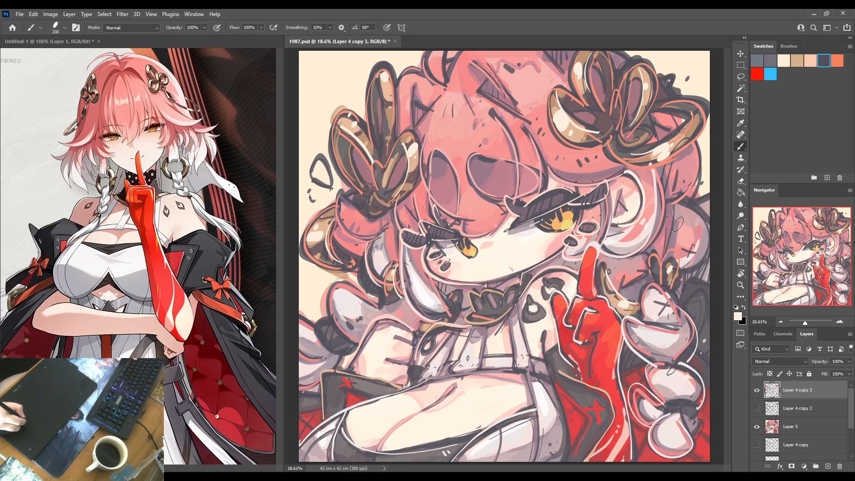Toggle pressure for size
855x481 pixels.
(387, 28)
